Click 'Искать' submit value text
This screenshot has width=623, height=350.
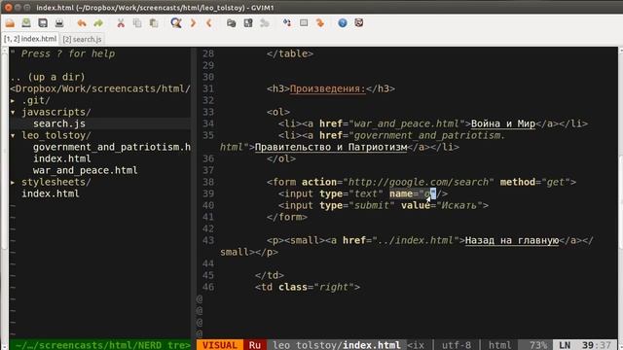tap(458, 205)
